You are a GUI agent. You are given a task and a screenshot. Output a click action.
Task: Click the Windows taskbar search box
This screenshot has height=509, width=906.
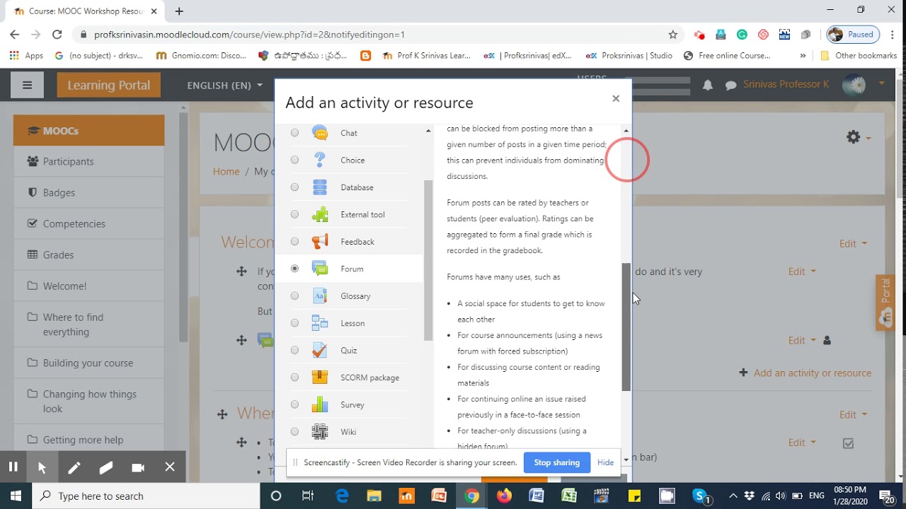[x=146, y=496]
